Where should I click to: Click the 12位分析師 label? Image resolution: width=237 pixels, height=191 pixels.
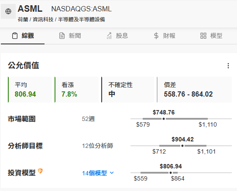[x=97, y=146]
